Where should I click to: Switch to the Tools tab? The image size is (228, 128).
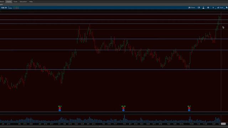tap(15, 1)
